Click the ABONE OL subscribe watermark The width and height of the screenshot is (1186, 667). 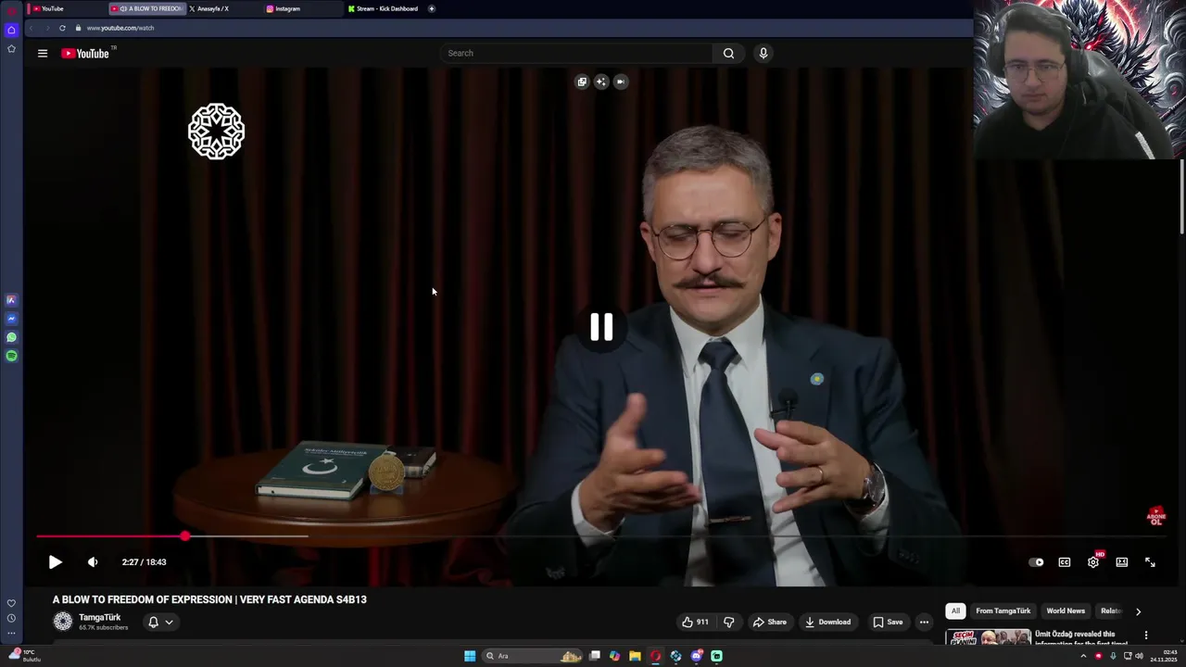tap(1156, 516)
